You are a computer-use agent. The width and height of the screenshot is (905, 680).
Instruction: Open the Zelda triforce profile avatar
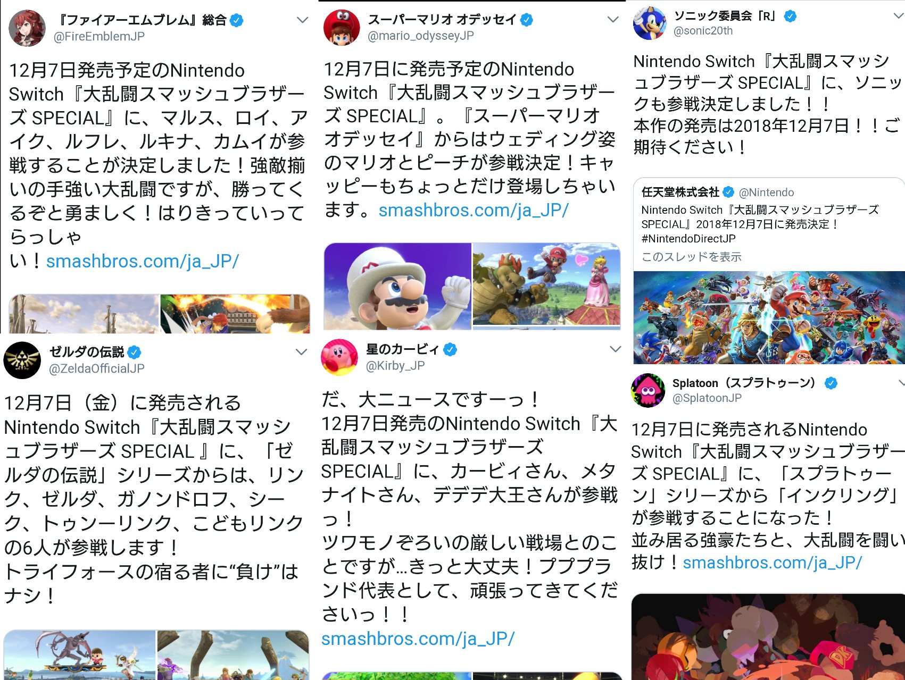click(x=22, y=360)
